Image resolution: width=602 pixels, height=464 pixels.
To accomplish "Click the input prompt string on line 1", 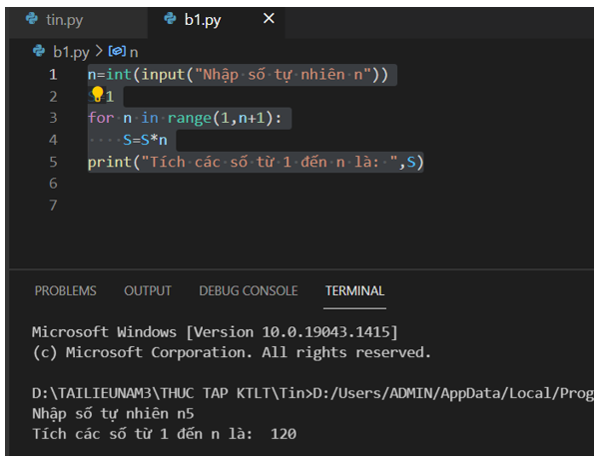I will [x=283, y=75].
